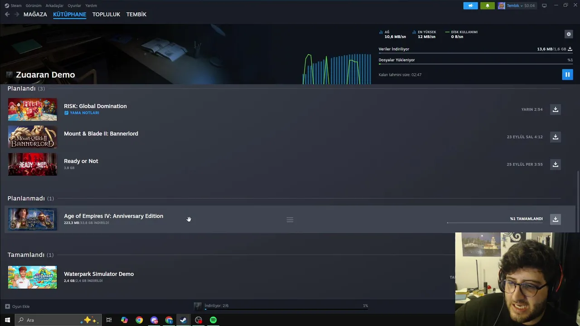Open download settings gear icon
The width and height of the screenshot is (580, 326).
click(x=569, y=34)
